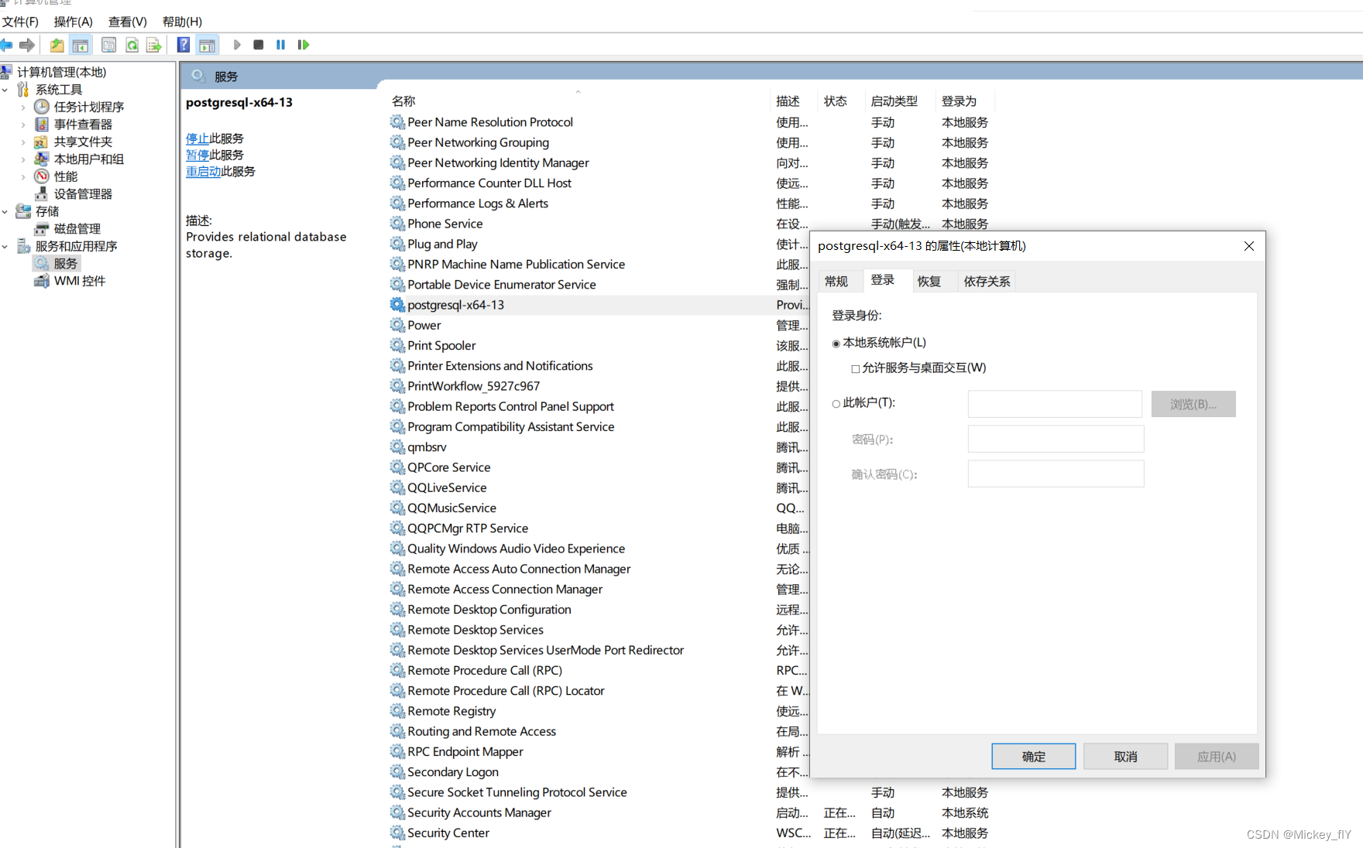Open Disk Management (磁盘管理) tree node

77,229
